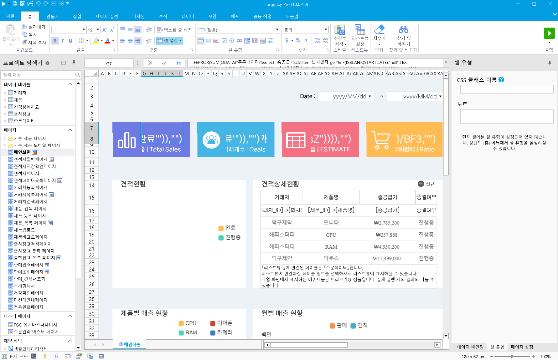Image resolution: width=558 pixels, height=360 pixels.
Task: Select the checkbox cell type icon
Action: (224, 41)
